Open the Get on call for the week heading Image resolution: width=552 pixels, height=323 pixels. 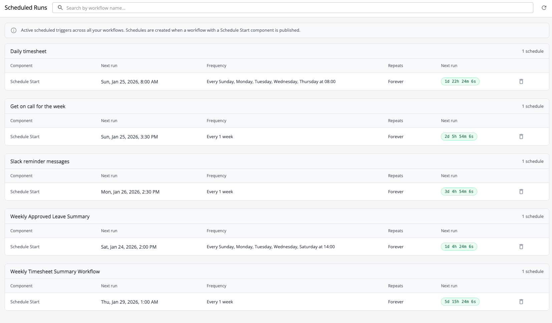38,106
